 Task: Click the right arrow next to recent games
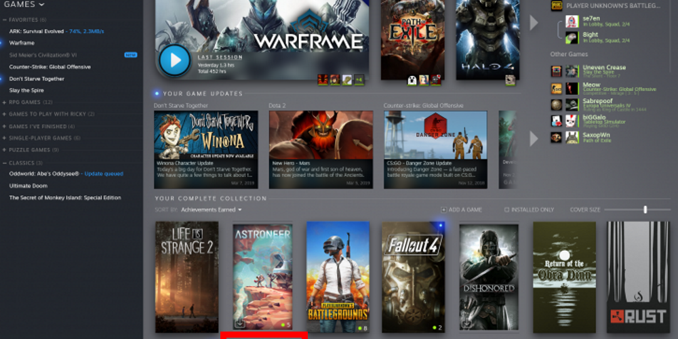pyautogui.click(x=534, y=23)
